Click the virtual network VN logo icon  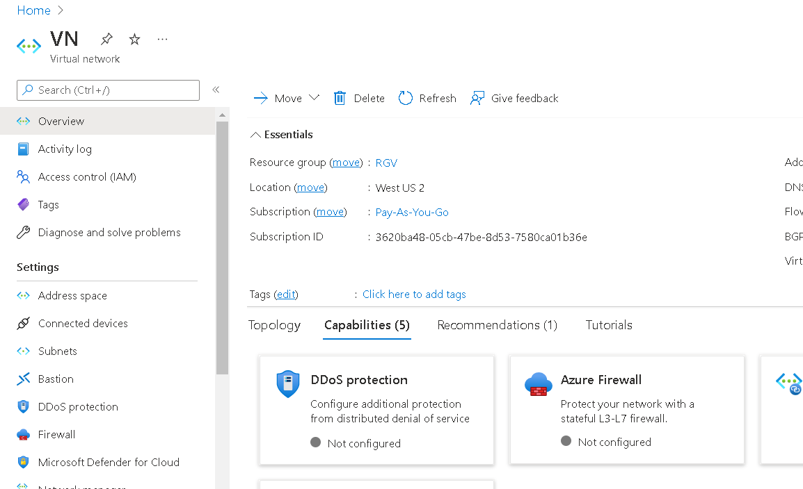point(29,46)
